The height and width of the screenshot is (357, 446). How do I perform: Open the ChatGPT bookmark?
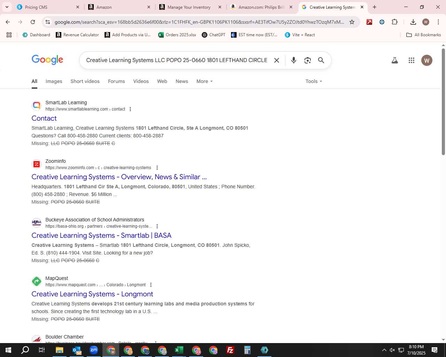(x=214, y=35)
